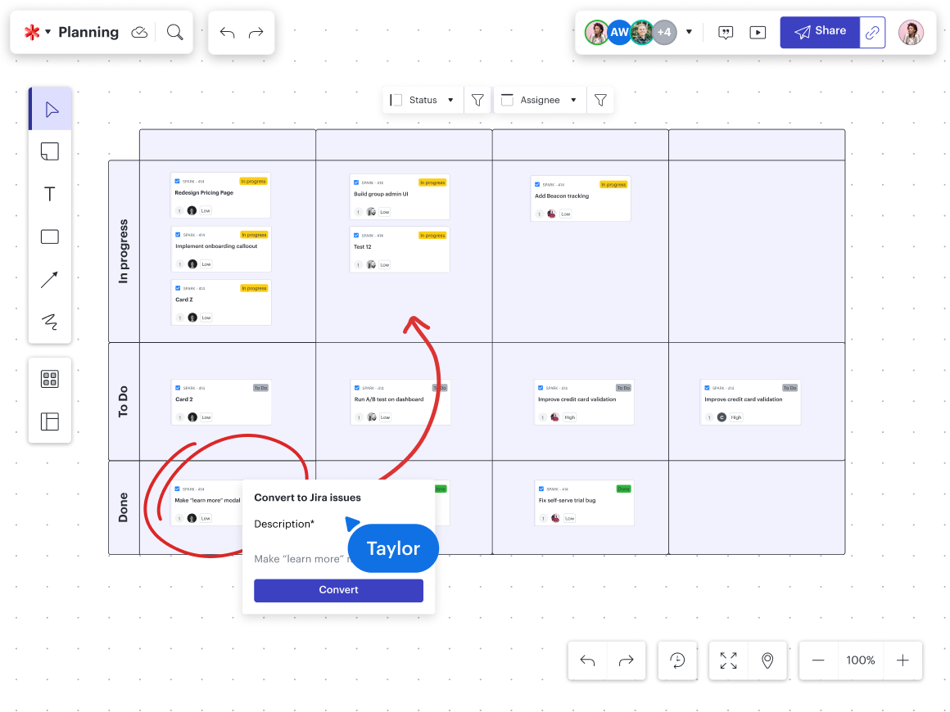
Task: Open the comments panel icon
Action: pos(726,33)
